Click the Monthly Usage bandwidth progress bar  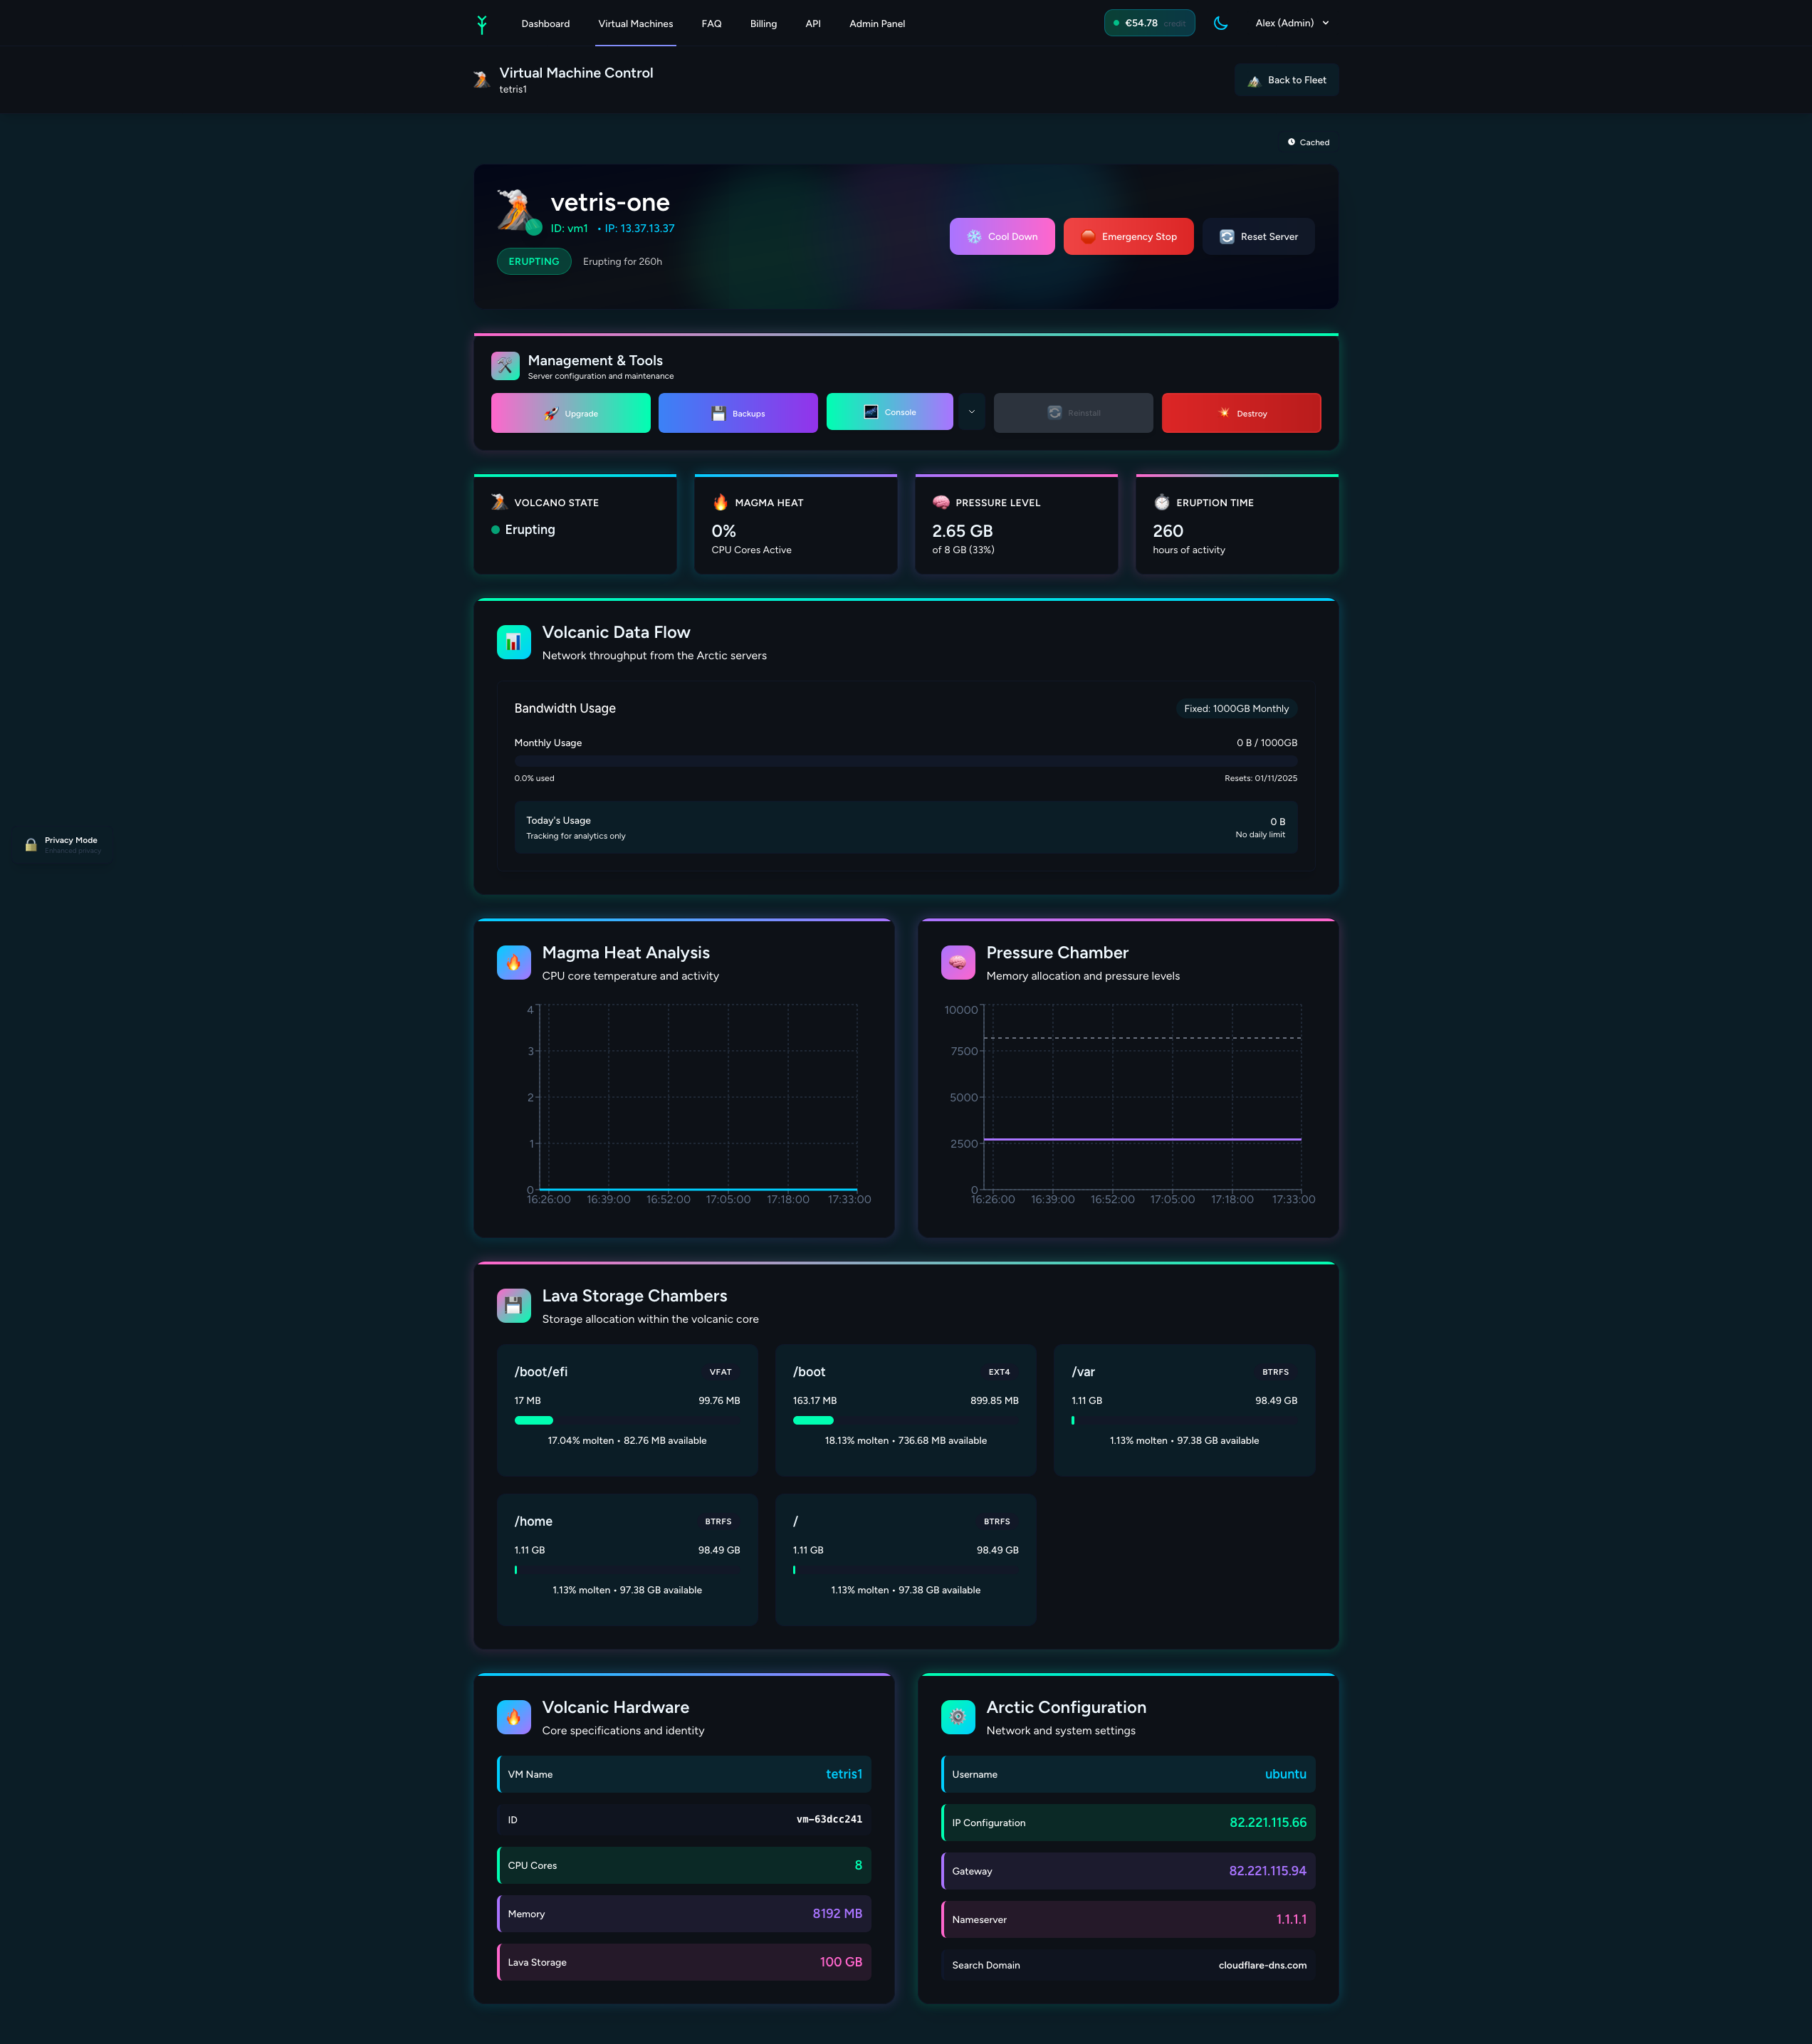coord(905,761)
